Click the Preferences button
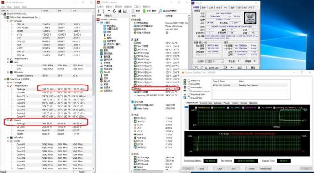 266,169
